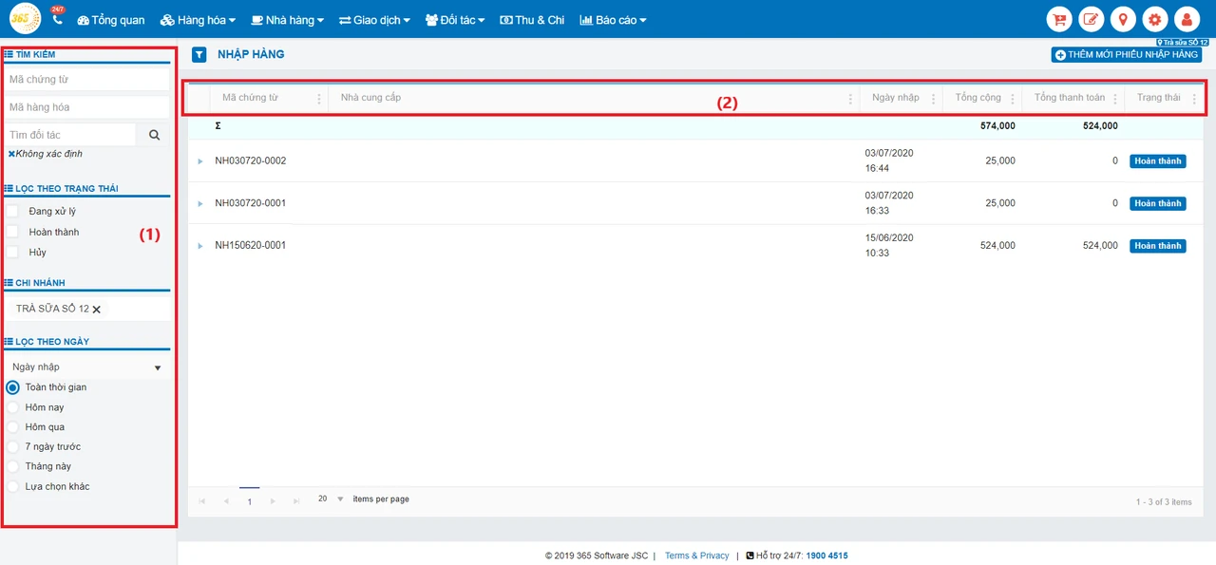Sort by Ngày nhập column header
Image resolution: width=1216 pixels, height=565 pixels.
pyautogui.click(x=896, y=98)
